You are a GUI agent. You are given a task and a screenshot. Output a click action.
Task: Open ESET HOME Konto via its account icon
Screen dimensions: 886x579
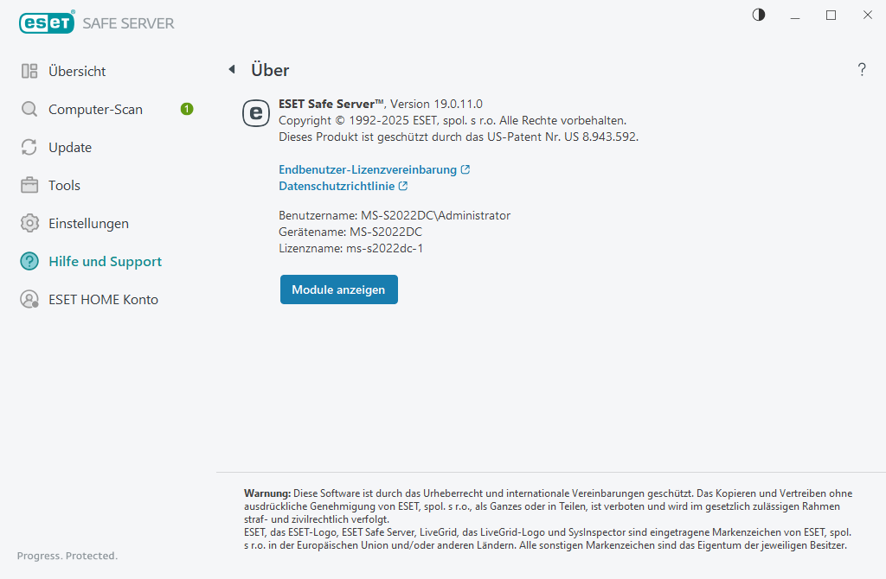pos(29,299)
